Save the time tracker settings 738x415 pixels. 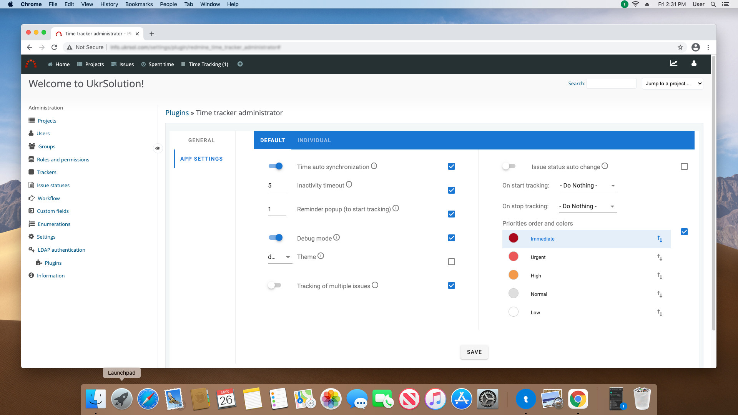coord(474,352)
